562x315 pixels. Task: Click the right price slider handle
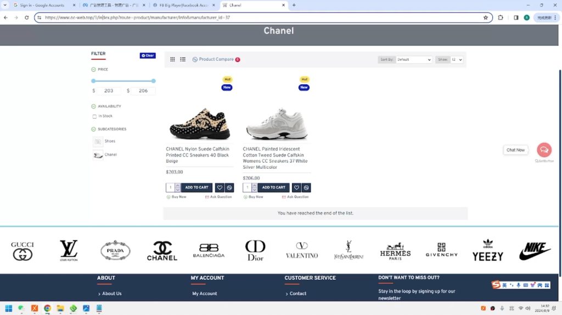tap(154, 81)
